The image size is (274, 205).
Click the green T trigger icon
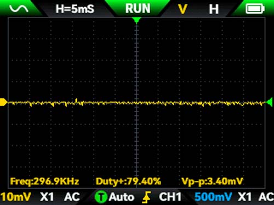point(101,197)
